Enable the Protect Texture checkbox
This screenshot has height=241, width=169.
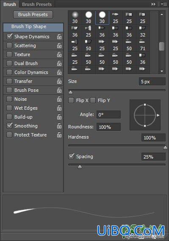coord(9,135)
